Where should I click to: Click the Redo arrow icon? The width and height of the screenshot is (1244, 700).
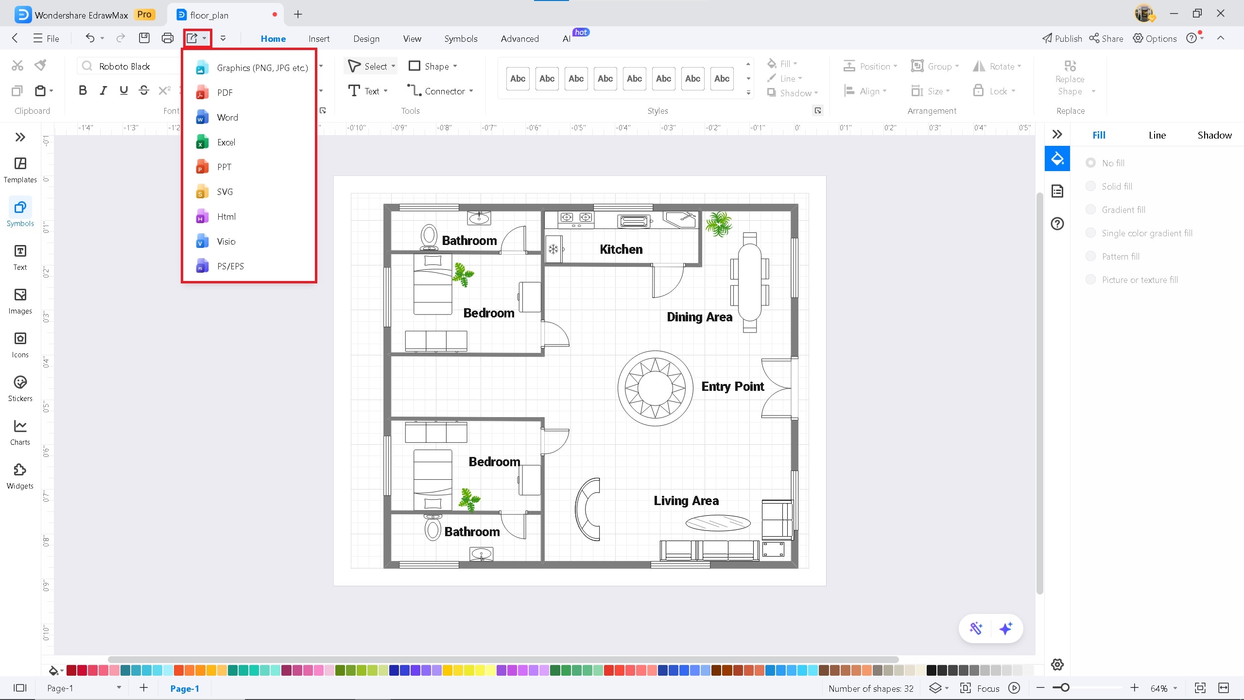coord(121,38)
